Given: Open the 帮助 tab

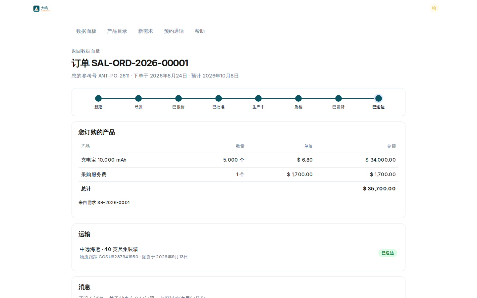Looking at the screenshot, I should [200, 31].
